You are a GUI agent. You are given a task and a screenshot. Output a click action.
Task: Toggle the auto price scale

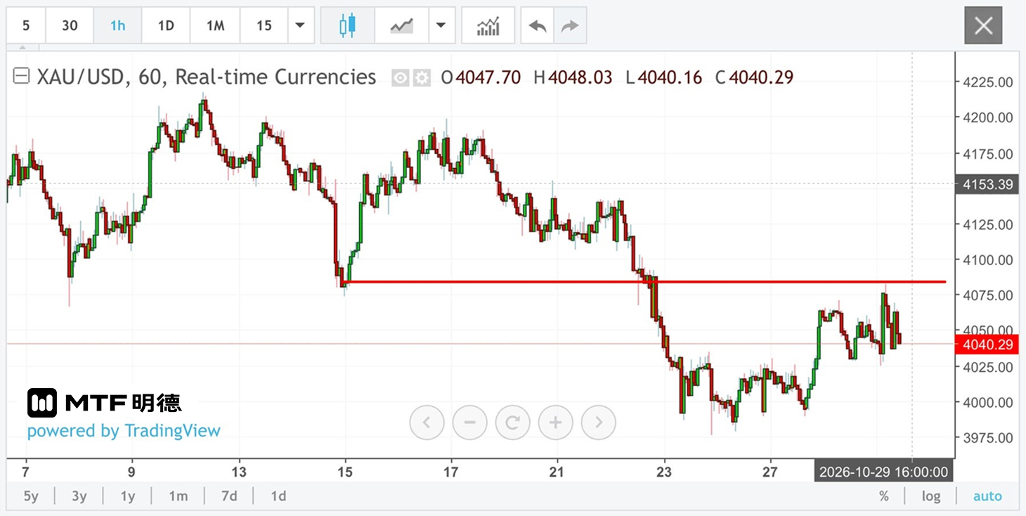[x=987, y=496]
